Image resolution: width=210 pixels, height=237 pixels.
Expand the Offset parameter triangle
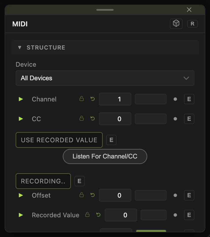coord(21,195)
